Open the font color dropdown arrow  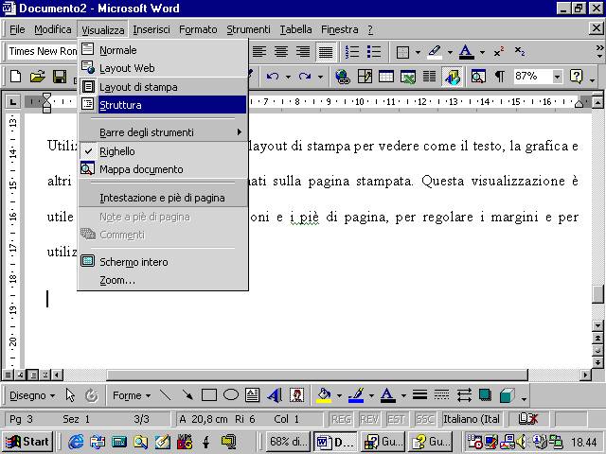[x=482, y=52]
